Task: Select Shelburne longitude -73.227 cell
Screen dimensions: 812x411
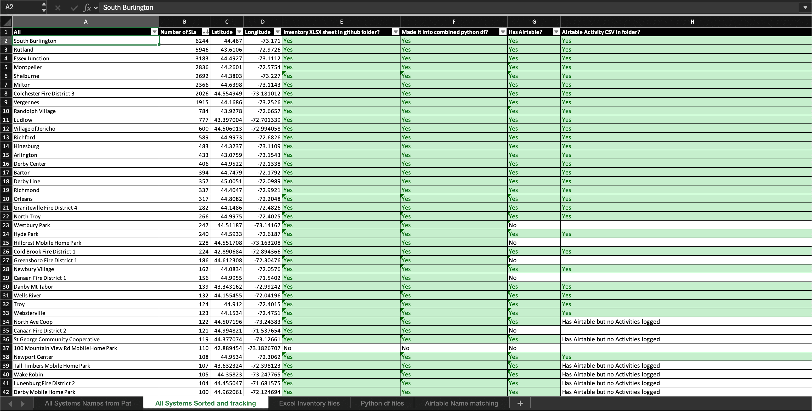Action: [x=263, y=76]
